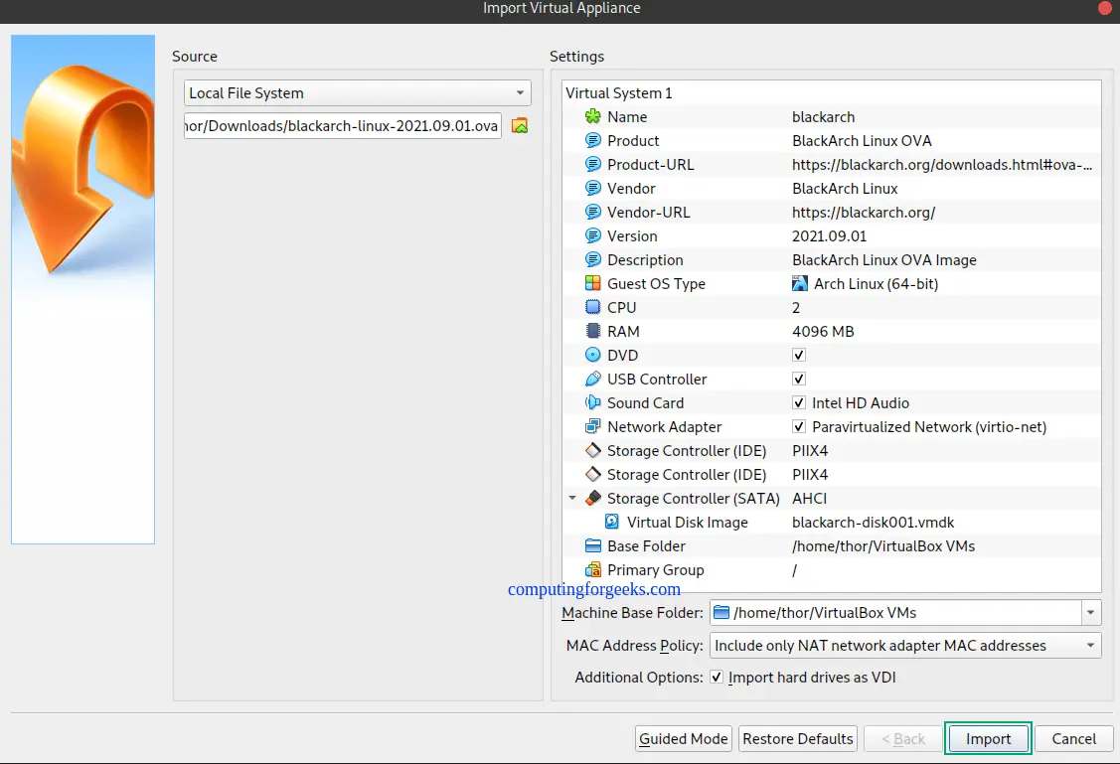Click the Primary Group folder icon
This screenshot has width=1120, height=764.
[593, 569]
